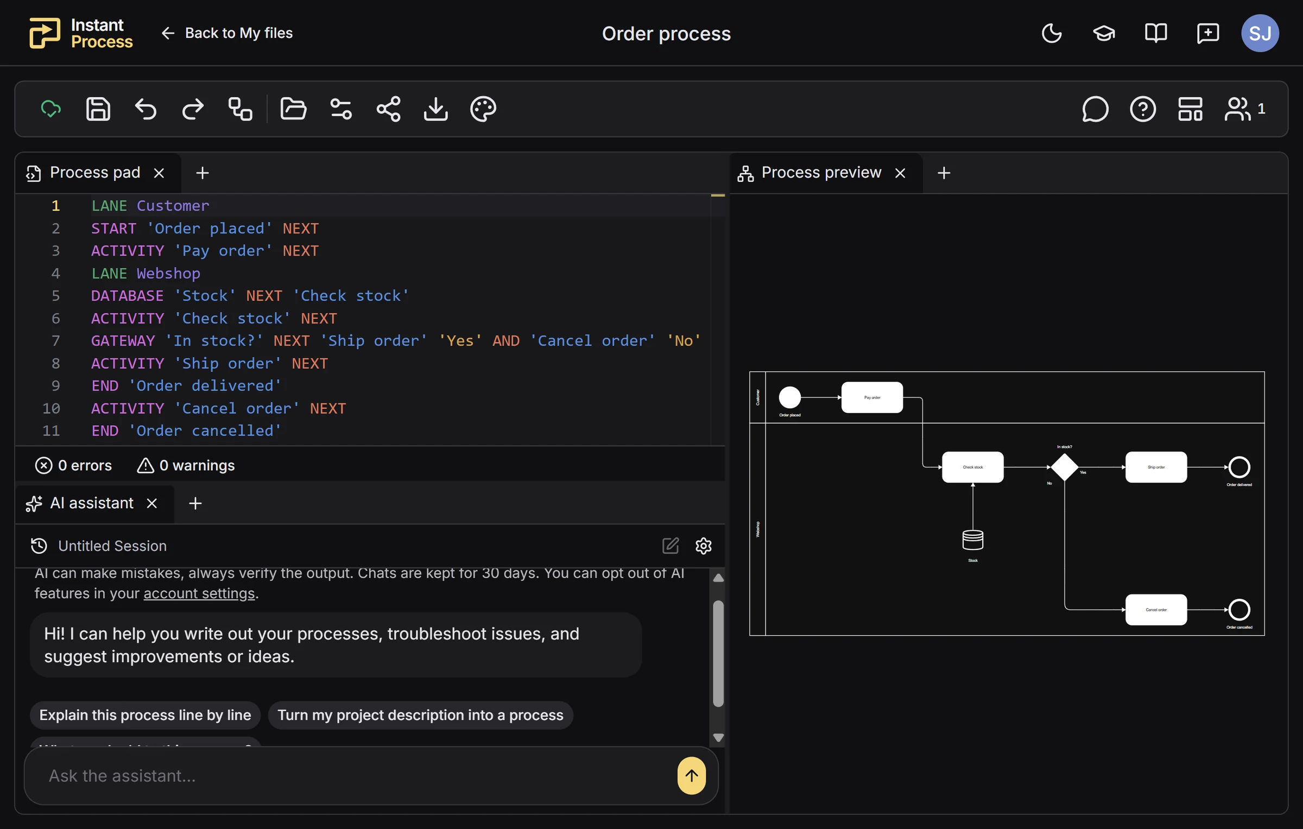Screen dimensions: 1303x829
Task: Download the process diagram
Action: click(x=435, y=109)
